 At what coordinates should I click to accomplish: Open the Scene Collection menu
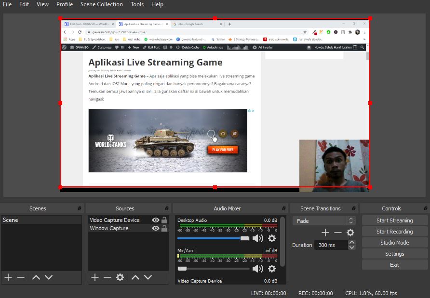102,4
